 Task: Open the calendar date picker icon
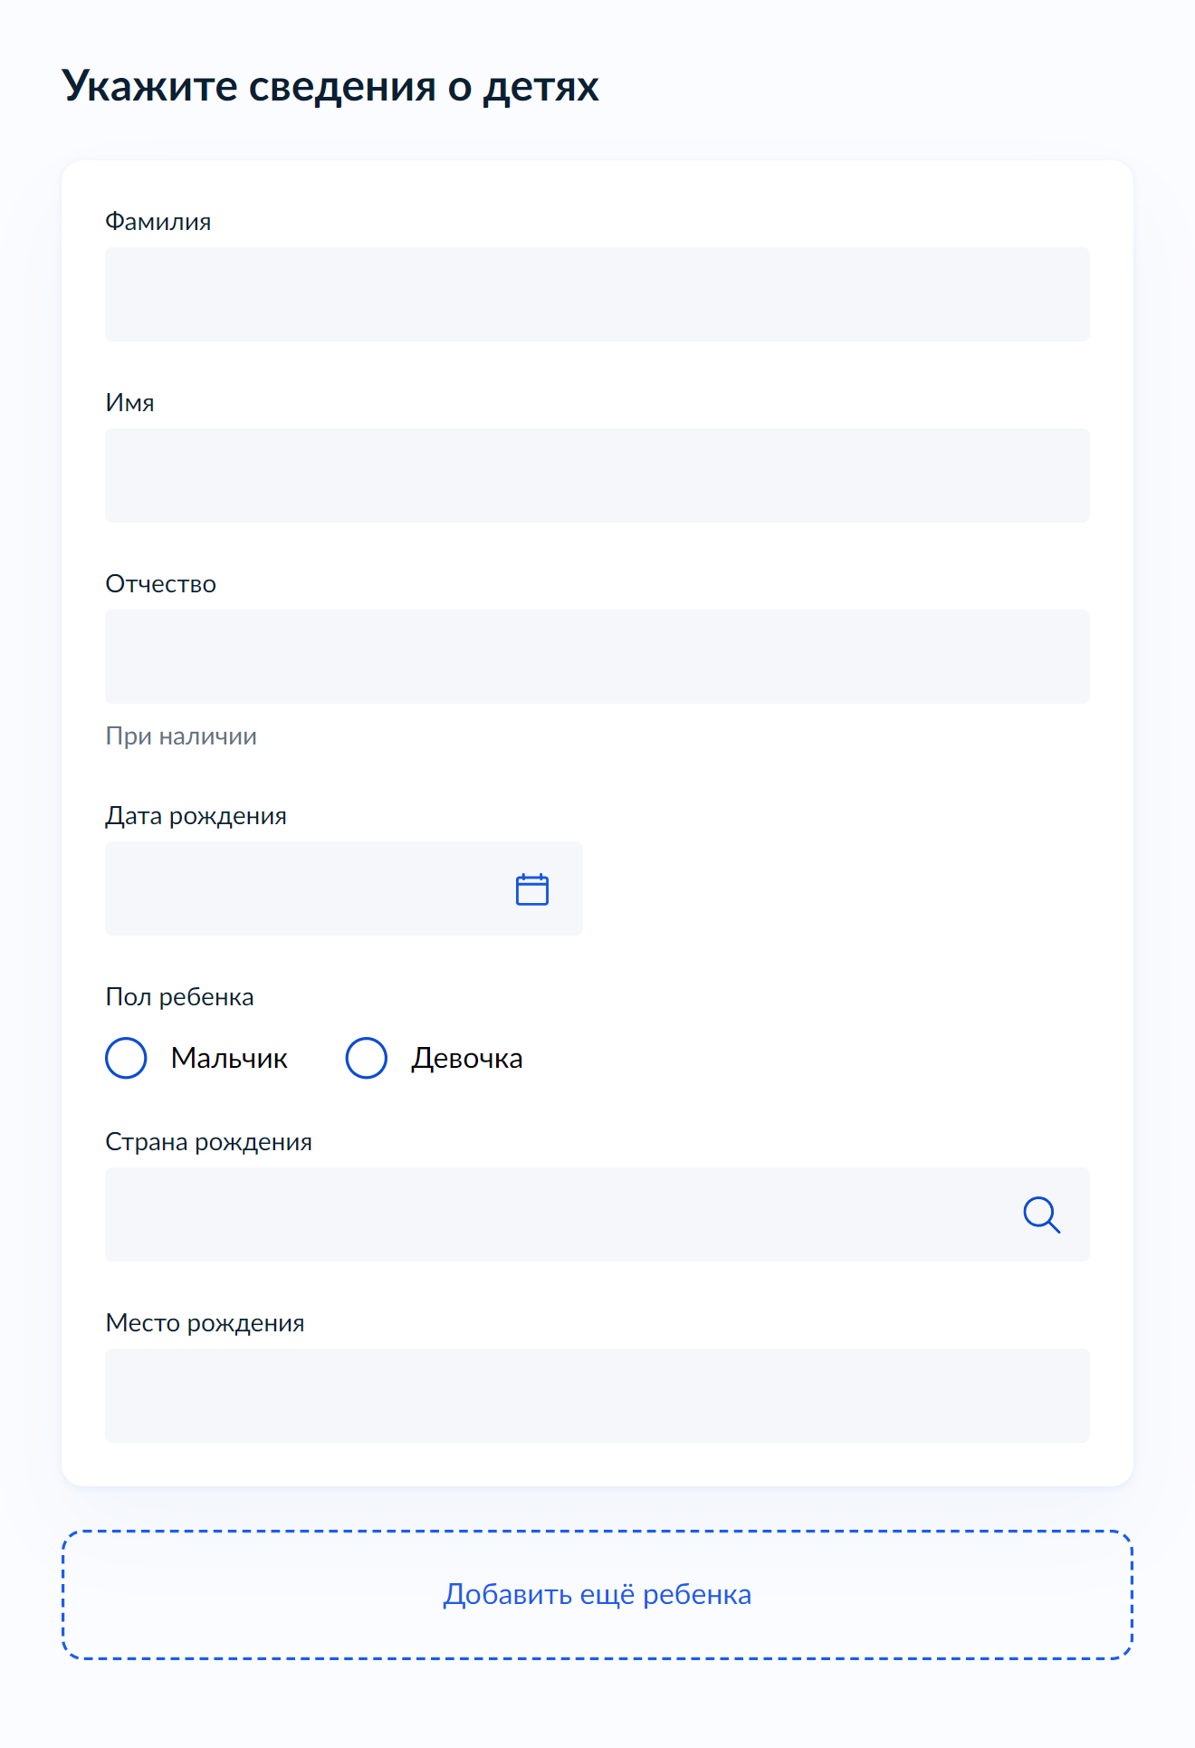coord(532,889)
